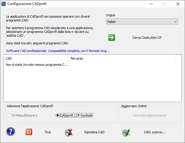Select row 'Non è stato trovato nessun programma C...'
Screen dimensions: 185x143
pyautogui.click(x=37, y=65)
